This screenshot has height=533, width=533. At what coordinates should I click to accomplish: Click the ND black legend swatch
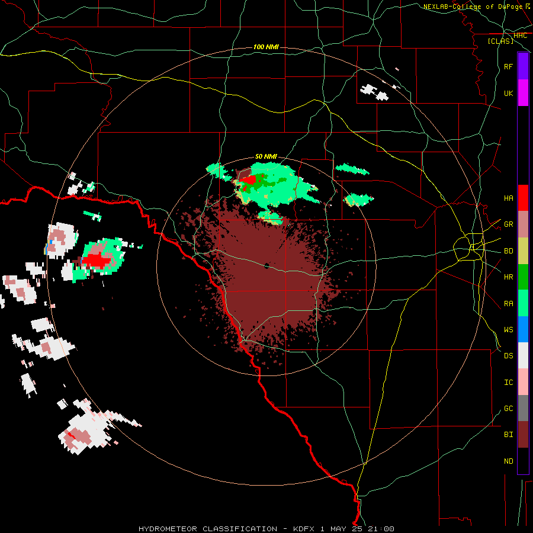coord(523,461)
